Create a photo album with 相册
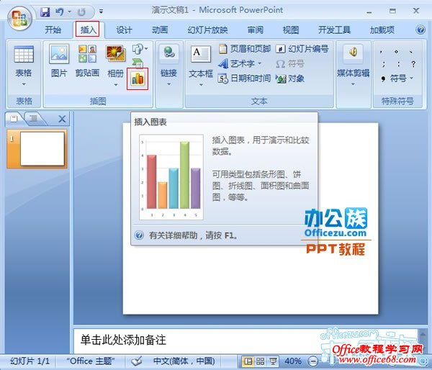Screen dimensions: 432x370 pyautogui.click(x=115, y=60)
